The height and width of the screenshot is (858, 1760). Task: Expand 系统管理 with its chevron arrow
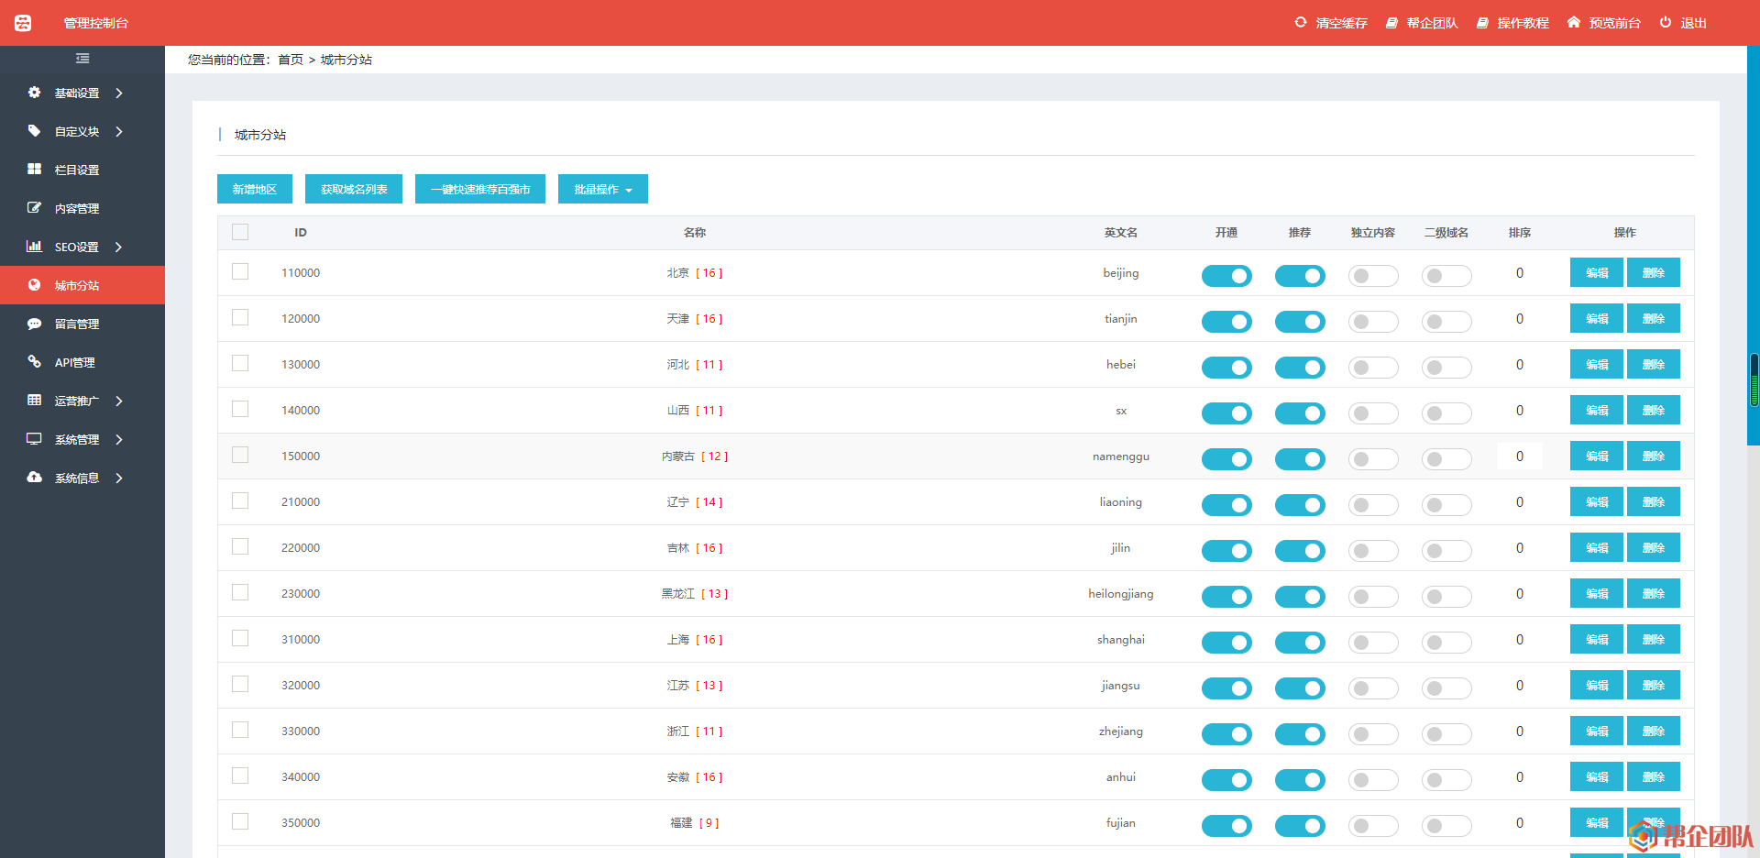click(119, 440)
